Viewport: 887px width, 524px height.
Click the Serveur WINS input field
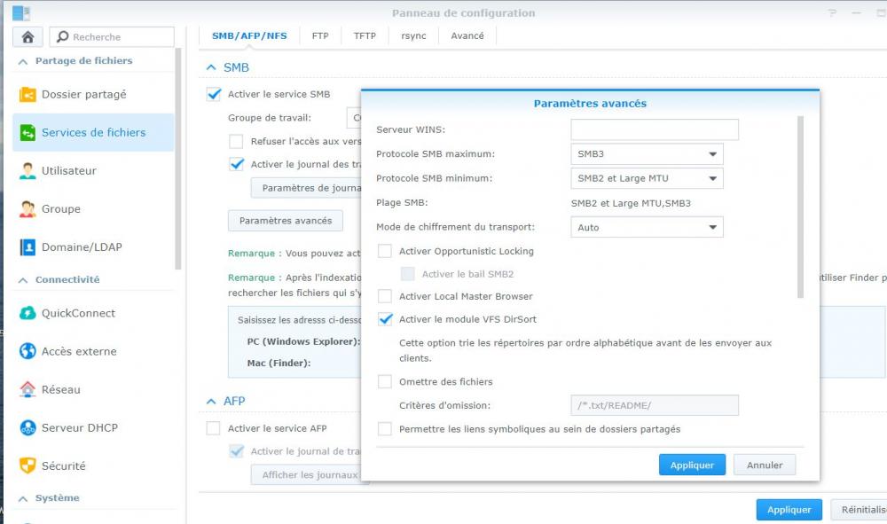click(655, 129)
